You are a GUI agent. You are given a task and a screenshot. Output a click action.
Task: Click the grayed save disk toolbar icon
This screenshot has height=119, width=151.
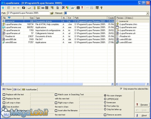click(92, 8)
